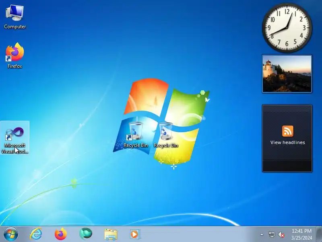Click View headlines in feed gadget
This screenshot has width=322, height=242.
(x=287, y=142)
